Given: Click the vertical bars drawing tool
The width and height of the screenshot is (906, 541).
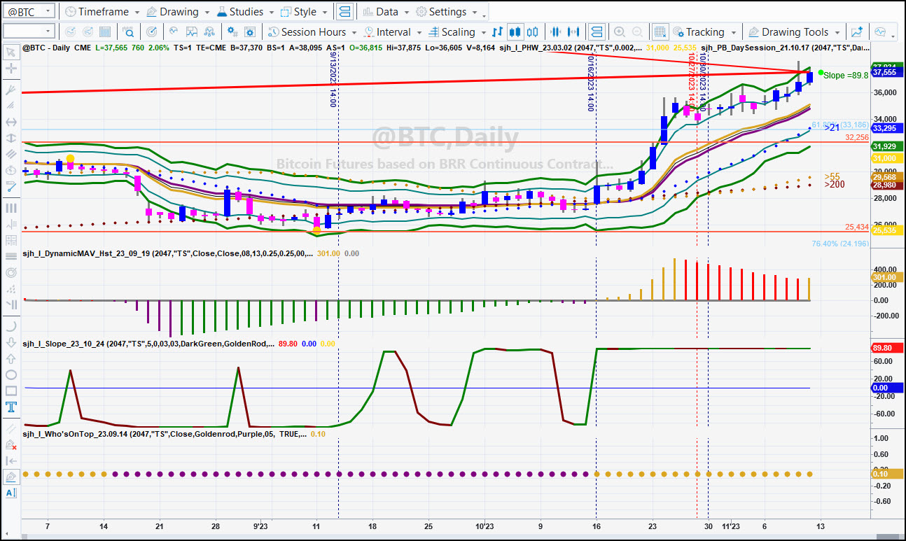Looking at the screenshot, I should (x=11, y=208).
